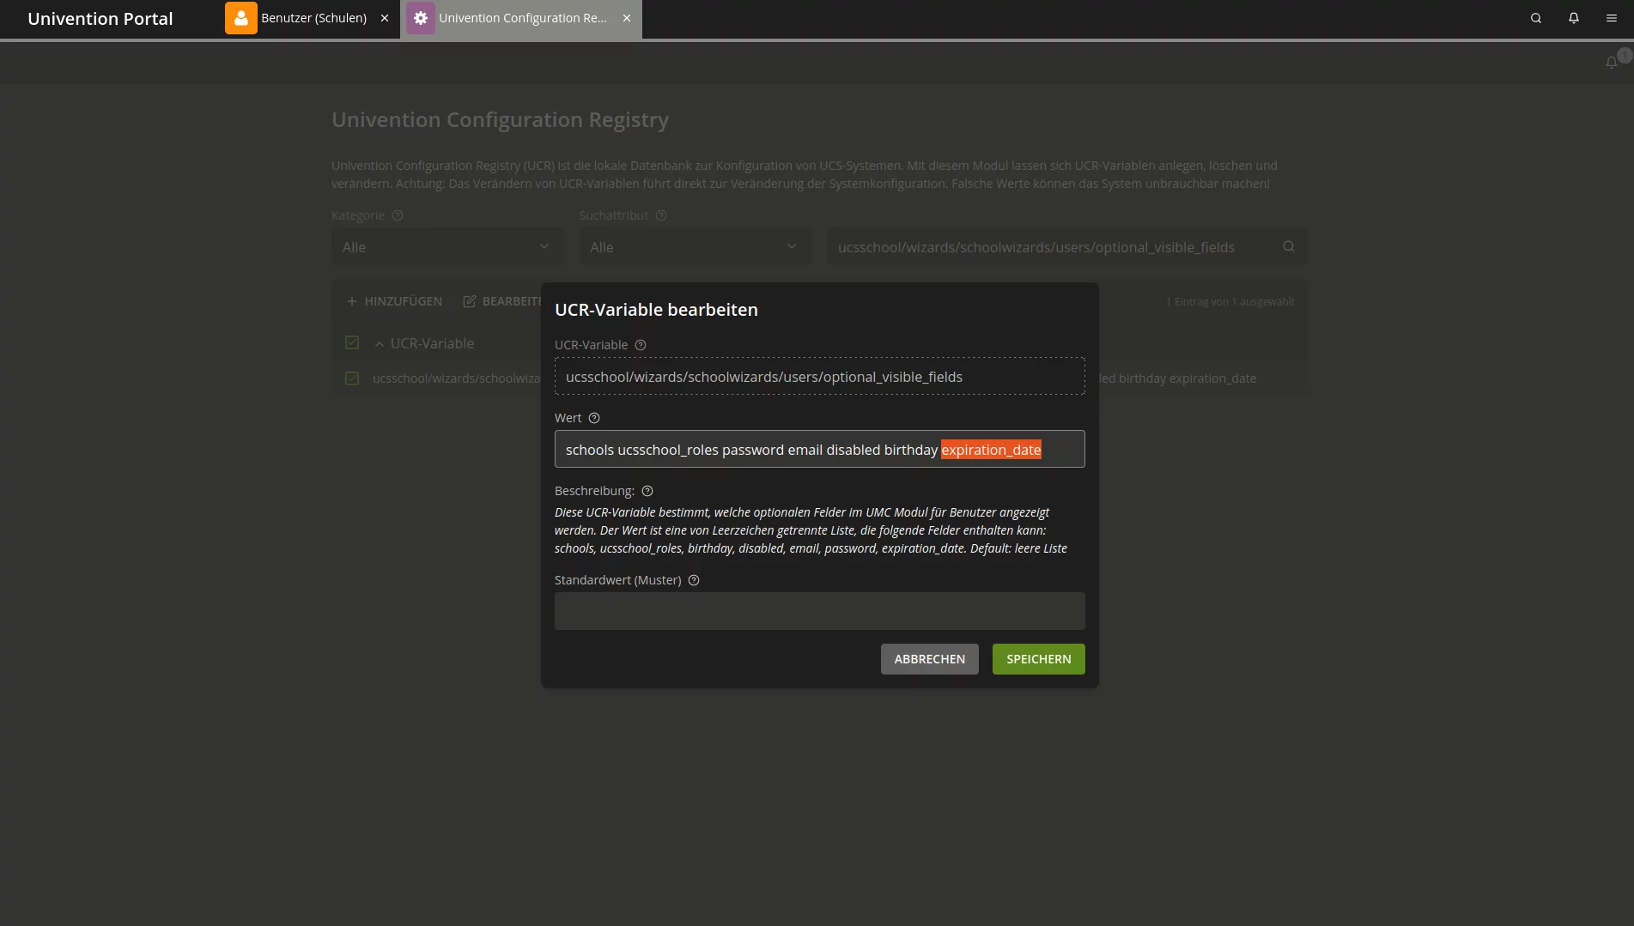The height and width of the screenshot is (926, 1634).
Task: Show help for Kategorie filter
Action: point(398,215)
